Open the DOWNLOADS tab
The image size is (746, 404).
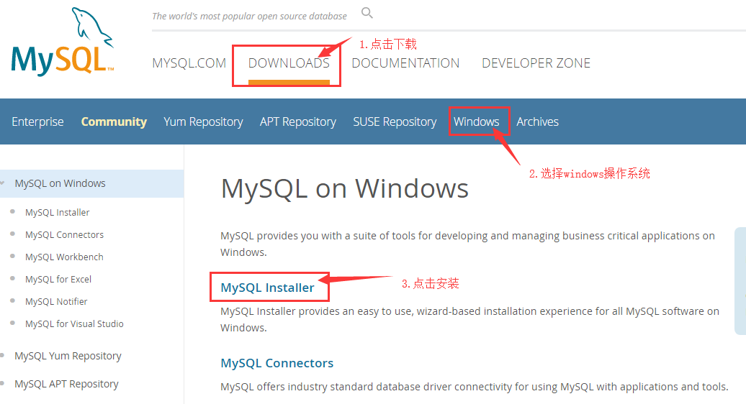click(x=289, y=63)
